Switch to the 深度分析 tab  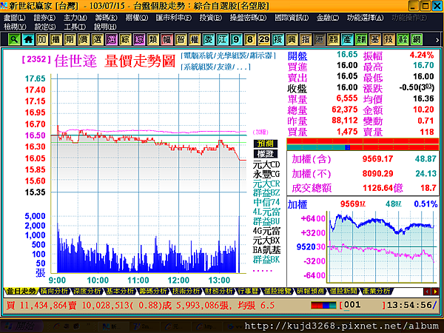(x=87, y=291)
